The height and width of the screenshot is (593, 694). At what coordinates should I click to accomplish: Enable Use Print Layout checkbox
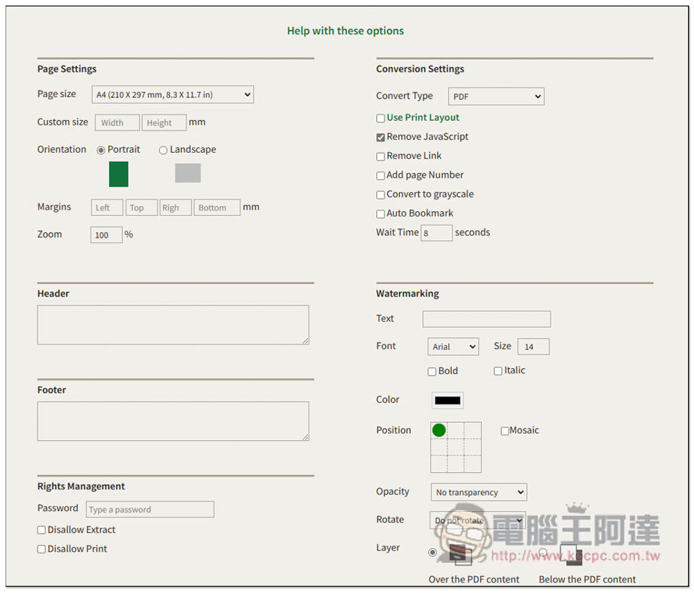pos(380,118)
